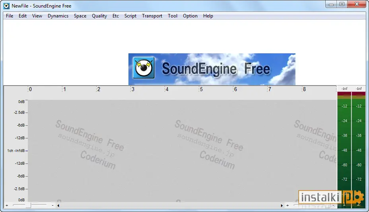369x212 pixels.
Task: Click the upper '-6dB' scale label
Action: point(21,125)
